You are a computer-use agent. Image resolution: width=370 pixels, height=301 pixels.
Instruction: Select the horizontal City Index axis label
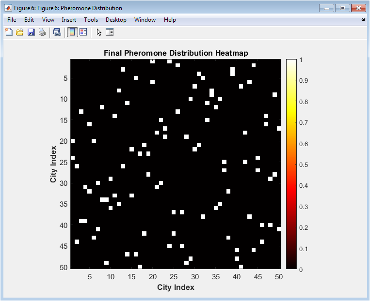pyautogui.click(x=176, y=287)
